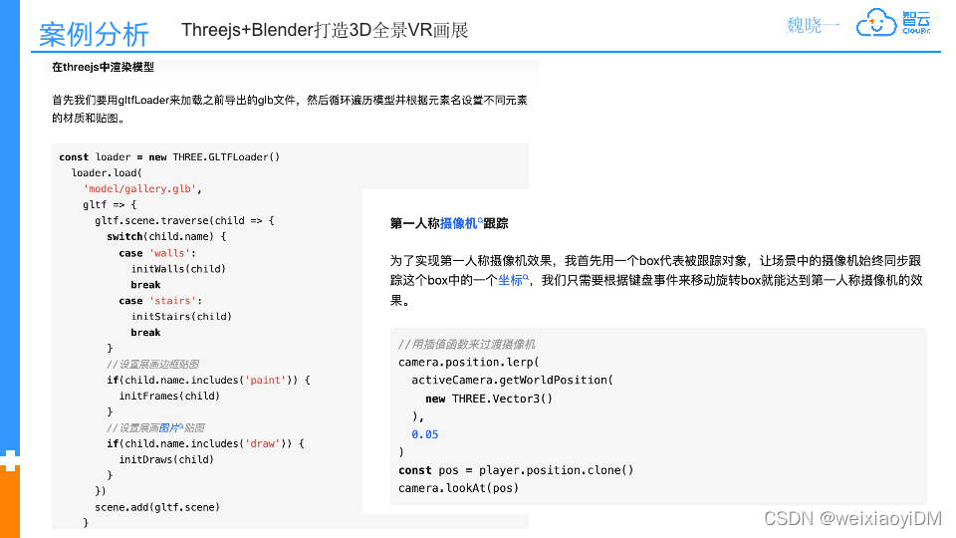Click the line if(child.name.includes('draw')) {
The image size is (956, 538).
coord(205,443)
